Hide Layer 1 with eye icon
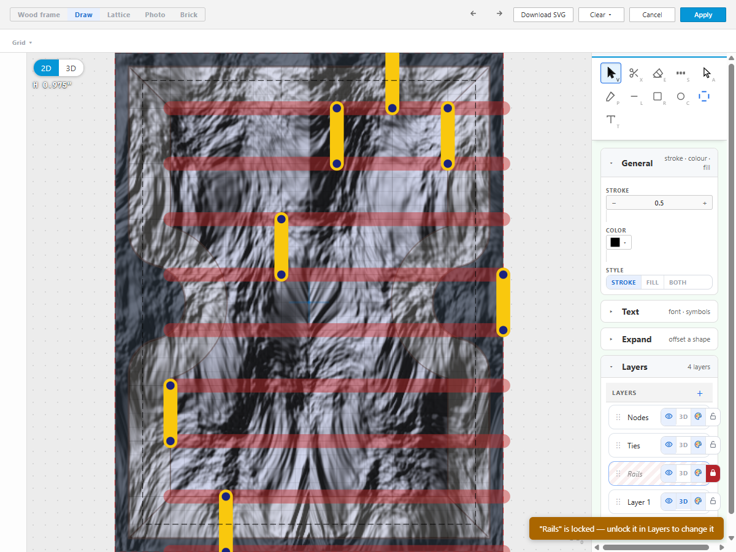Screen dimensions: 736x552 669,502
